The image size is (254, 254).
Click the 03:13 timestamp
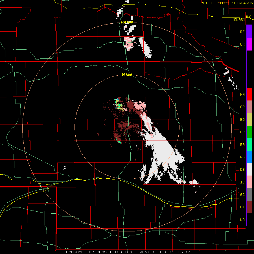tap(184, 252)
